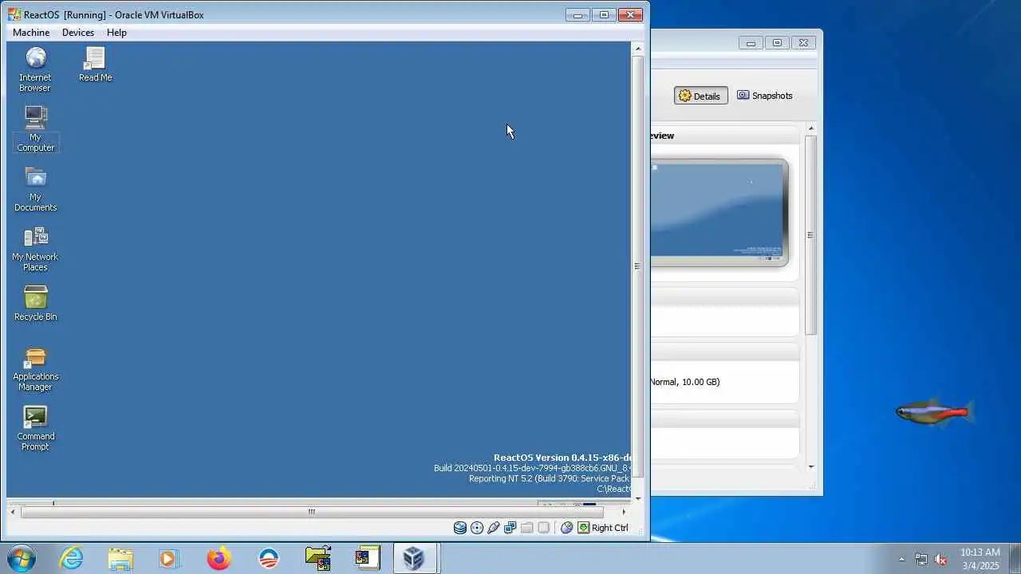Viewport: 1021px width, 574px height.
Task: Click the Right Ctrl host key label
Action: 610,528
